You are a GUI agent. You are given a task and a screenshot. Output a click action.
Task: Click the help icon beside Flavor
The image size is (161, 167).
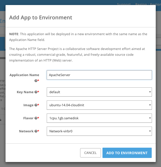36,118
